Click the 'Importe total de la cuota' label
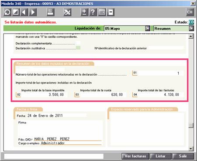The height and width of the screenshot is (161, 197). 96,90
